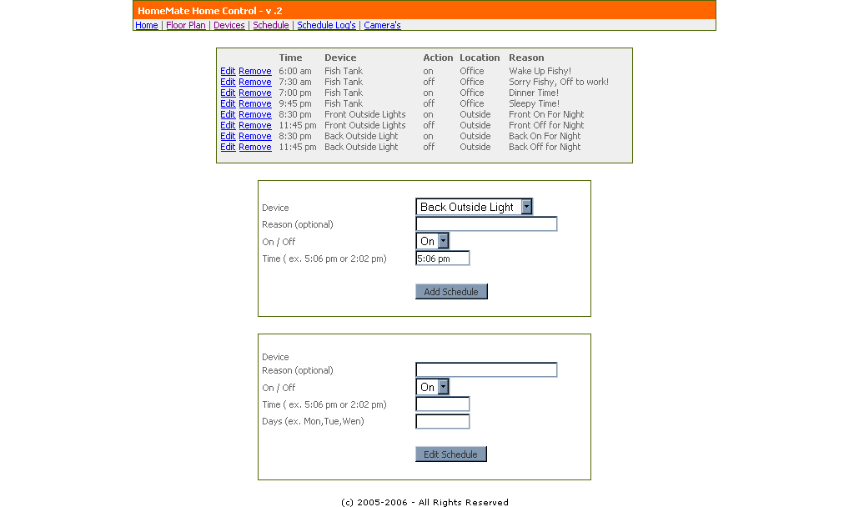849x507 pixels.
Task: Open the Camera's page link
Action: 382,25
